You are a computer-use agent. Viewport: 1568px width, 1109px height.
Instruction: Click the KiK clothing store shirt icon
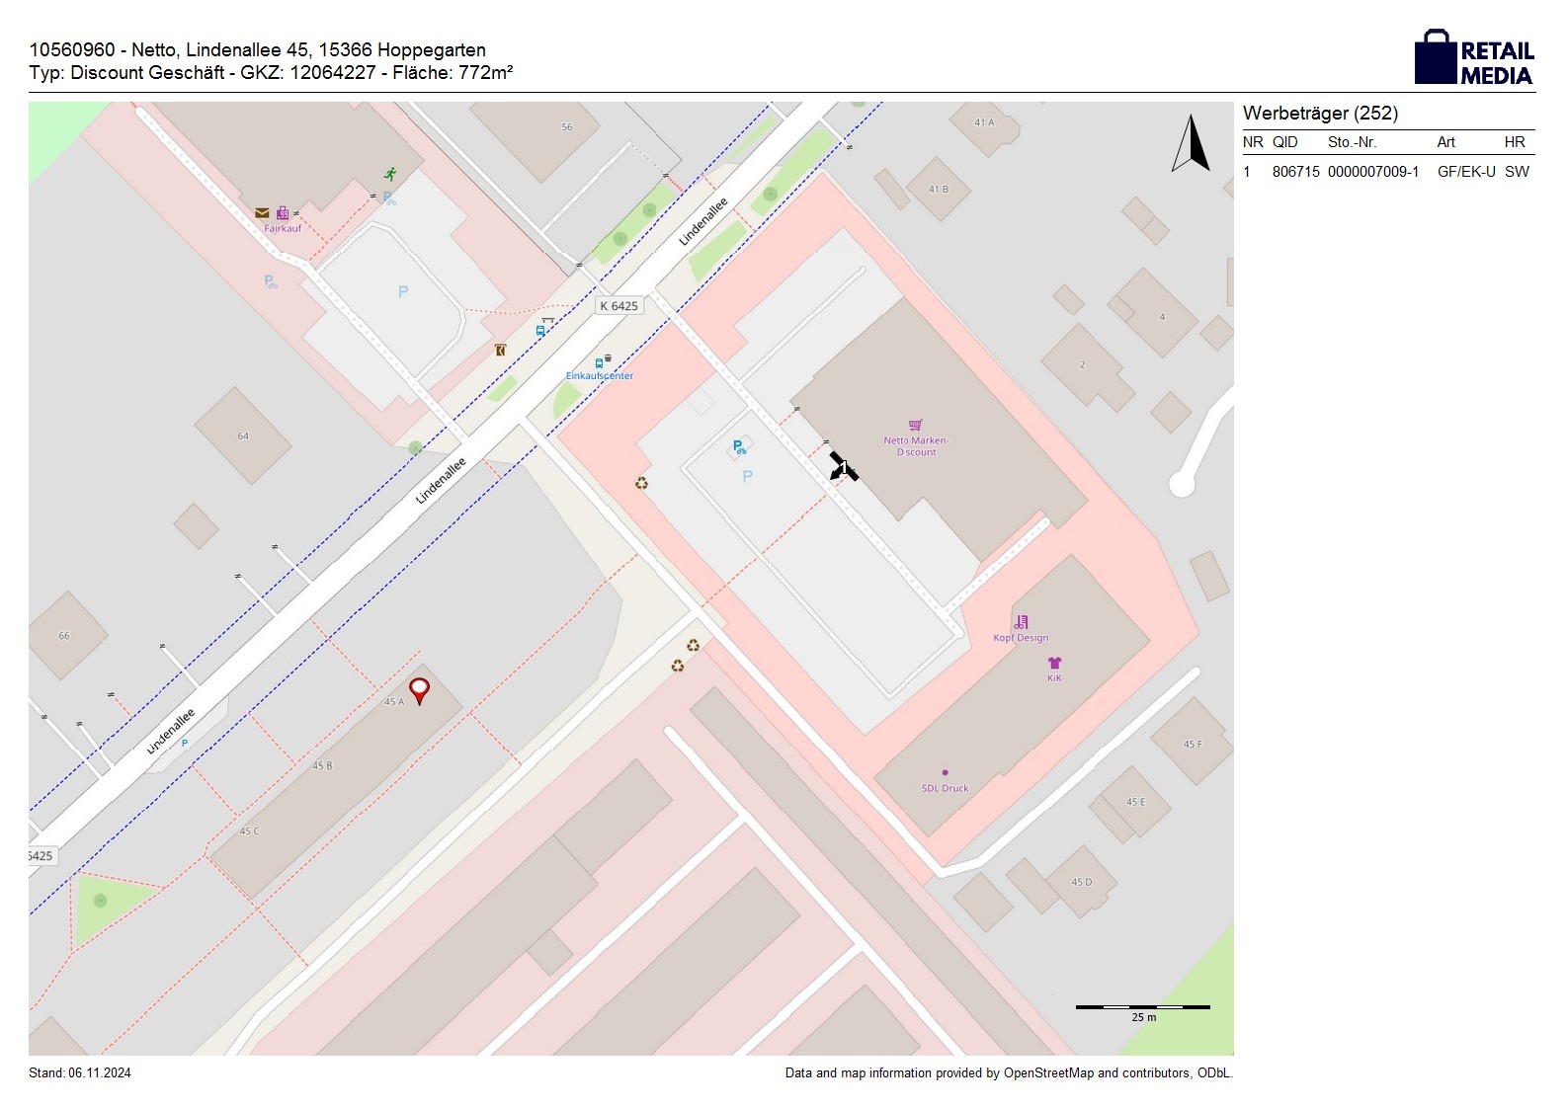1054,663
